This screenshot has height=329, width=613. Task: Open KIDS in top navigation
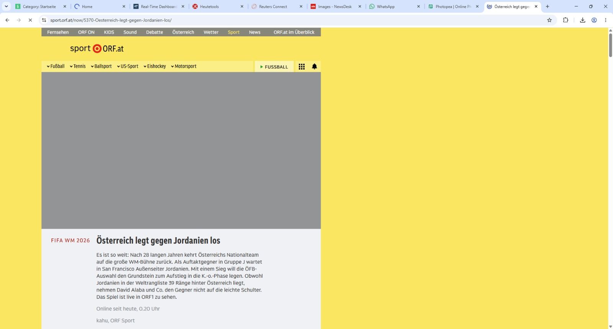[x=109, y=32]
